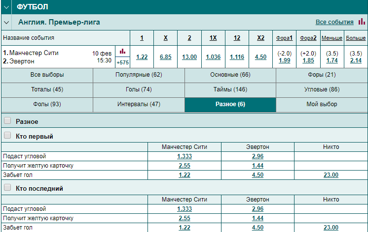Image resolution: width=368 pixels, height=232 pixels.
Task: Click the Фора2 column header
Action: (x=308, y=38)
